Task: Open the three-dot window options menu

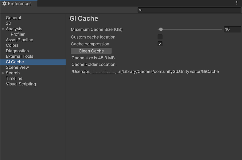Action: click(x=236, y=3)
